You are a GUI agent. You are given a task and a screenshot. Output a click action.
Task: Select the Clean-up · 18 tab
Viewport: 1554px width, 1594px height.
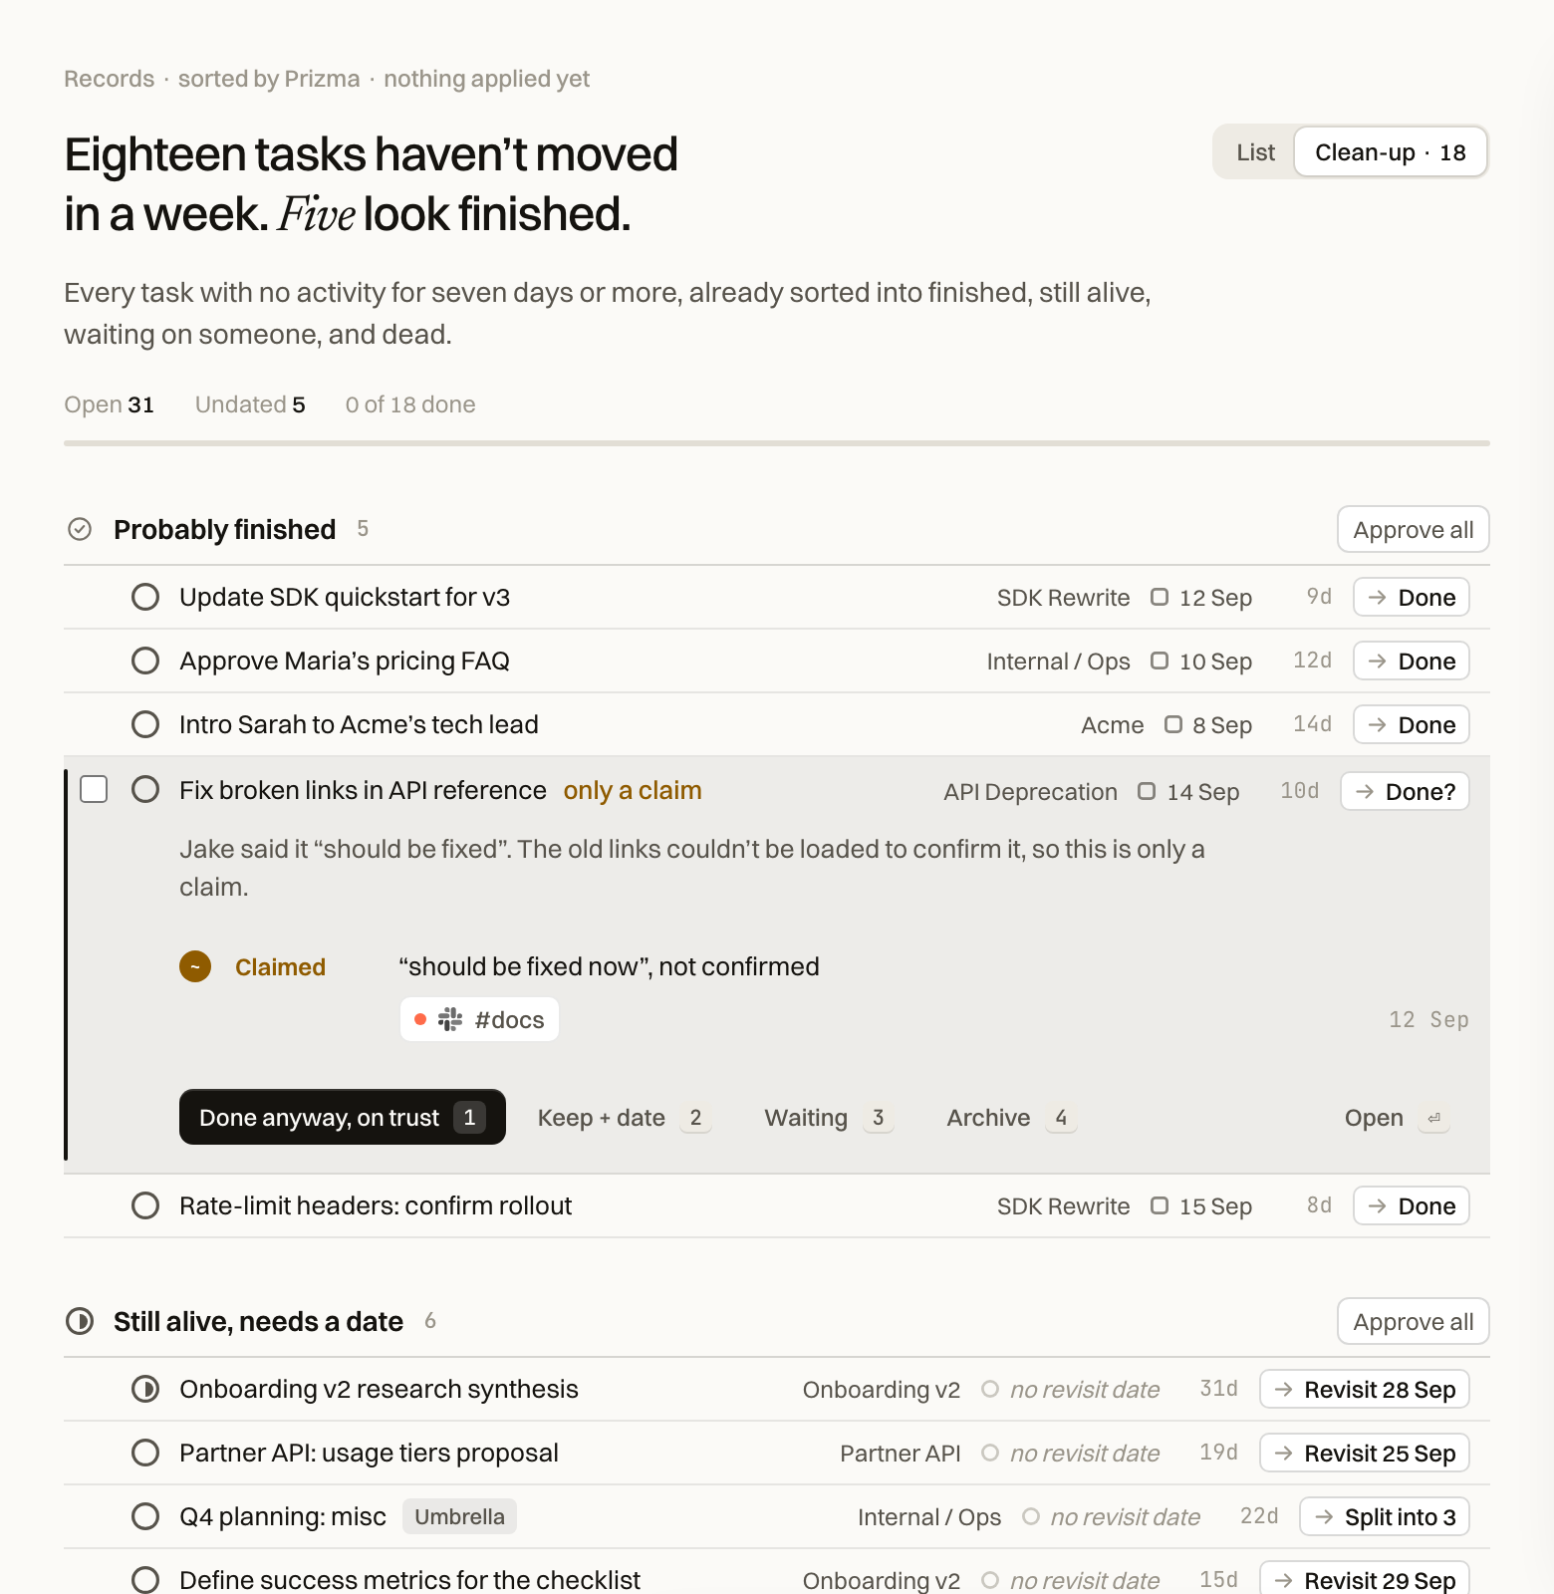click(1390, 152)
